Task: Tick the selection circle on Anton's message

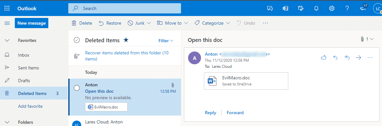Action: (x=77, y=88)
